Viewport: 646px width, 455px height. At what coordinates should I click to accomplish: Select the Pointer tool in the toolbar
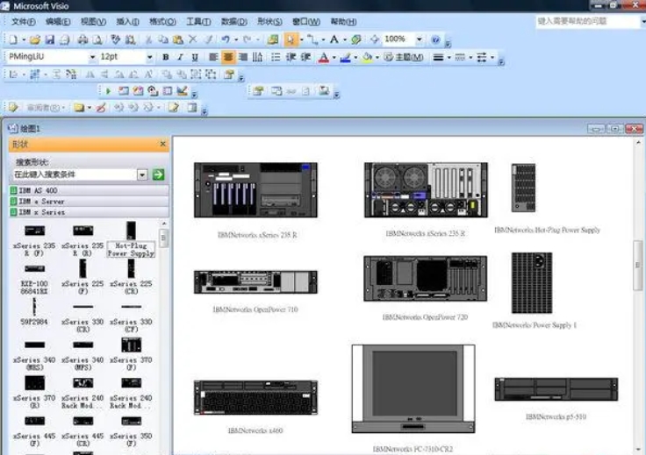[x=291, y=39]
